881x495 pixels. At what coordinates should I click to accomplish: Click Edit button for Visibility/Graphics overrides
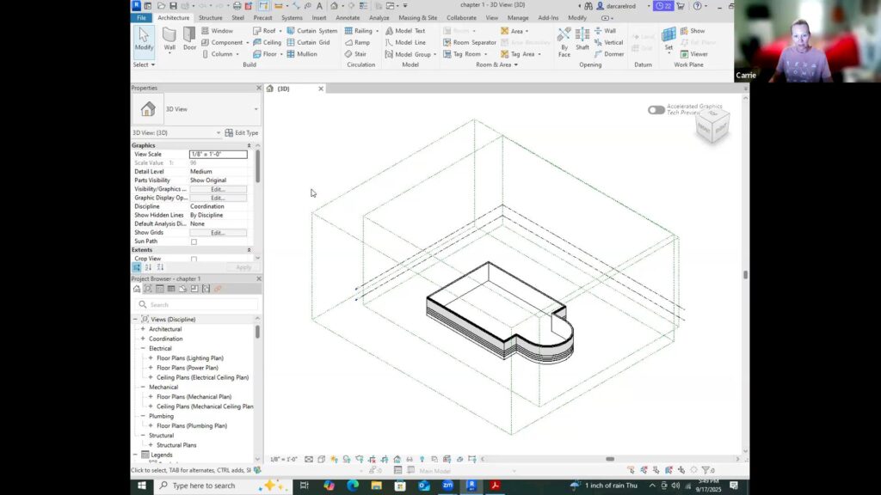(218, 189)
